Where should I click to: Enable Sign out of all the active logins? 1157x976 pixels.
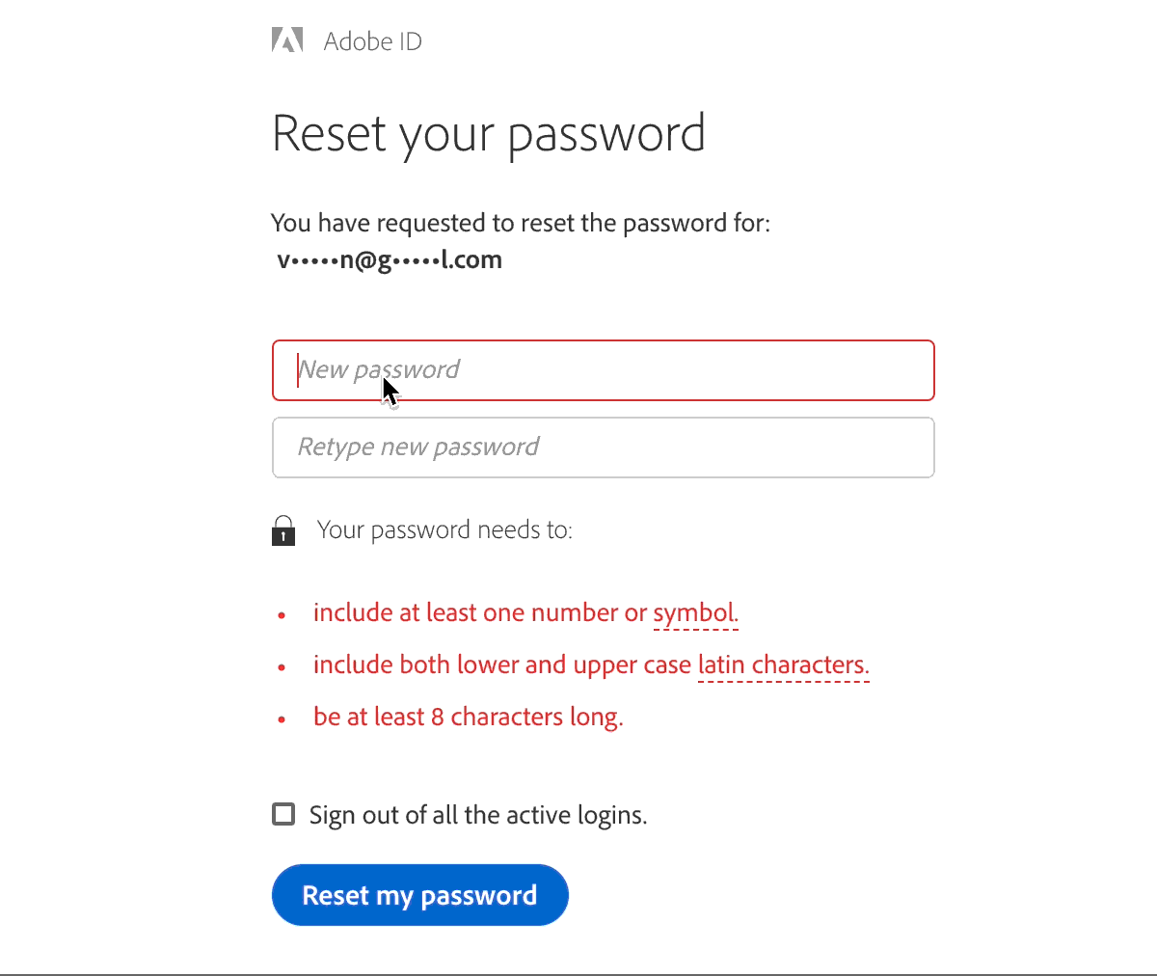pos(283,814)
